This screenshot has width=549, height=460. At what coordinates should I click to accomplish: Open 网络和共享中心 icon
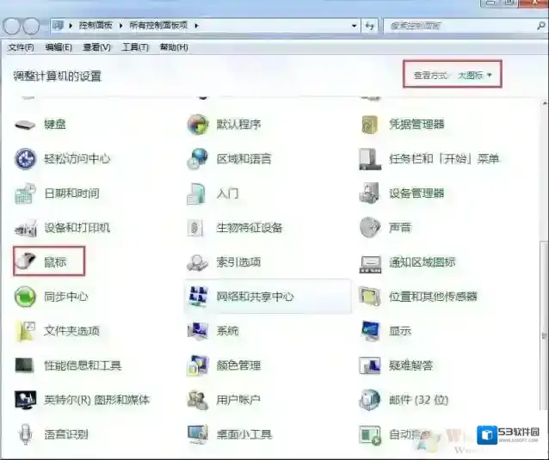[198, 296]
